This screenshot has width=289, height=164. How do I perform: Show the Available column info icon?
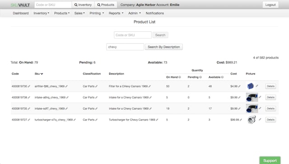point(223,77)
